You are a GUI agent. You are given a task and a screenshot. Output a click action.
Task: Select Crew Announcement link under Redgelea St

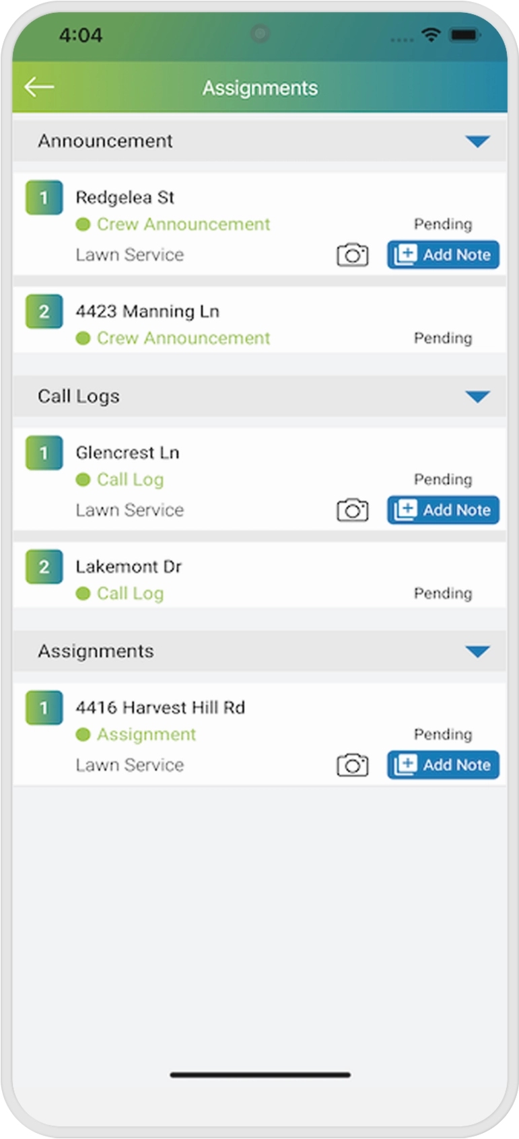[183, 224]
